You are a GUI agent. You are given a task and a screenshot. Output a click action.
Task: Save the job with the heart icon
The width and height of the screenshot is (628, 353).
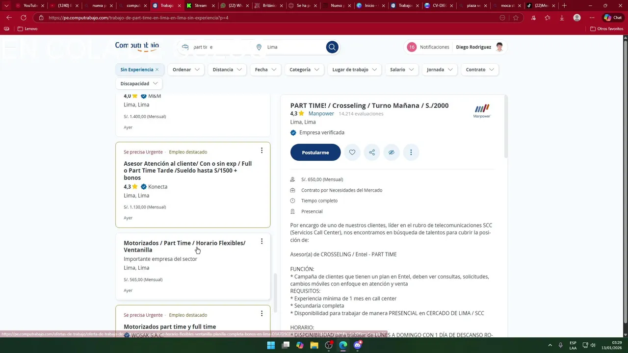click(352, 152)
